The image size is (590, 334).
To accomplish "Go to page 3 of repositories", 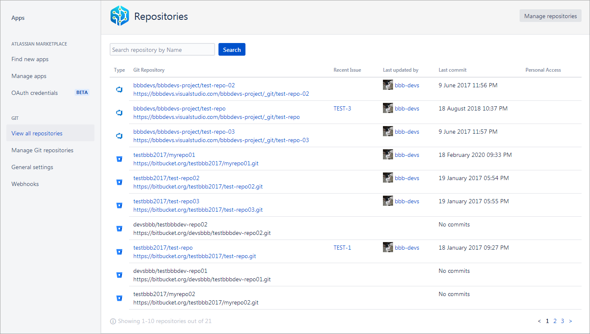I will [x=563, y=321].
